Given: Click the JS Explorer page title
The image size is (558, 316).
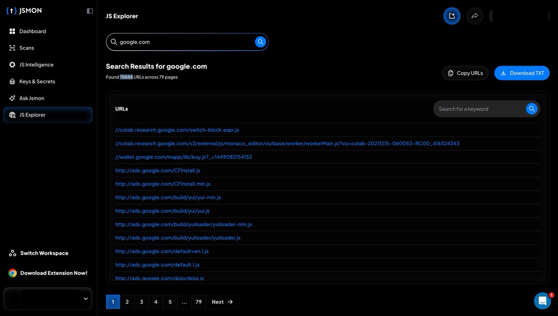Looking at the screenshot, I should click(x=122, y=16).
